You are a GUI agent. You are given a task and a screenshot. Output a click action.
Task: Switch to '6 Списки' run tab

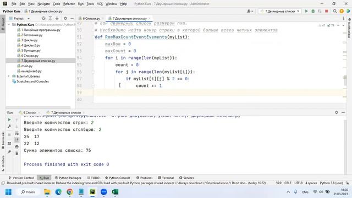coord(29,112)
